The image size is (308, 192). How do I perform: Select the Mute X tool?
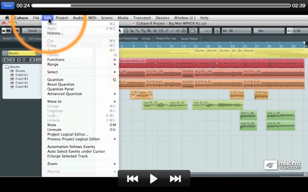pyautogui.click(x=155, y=31)
